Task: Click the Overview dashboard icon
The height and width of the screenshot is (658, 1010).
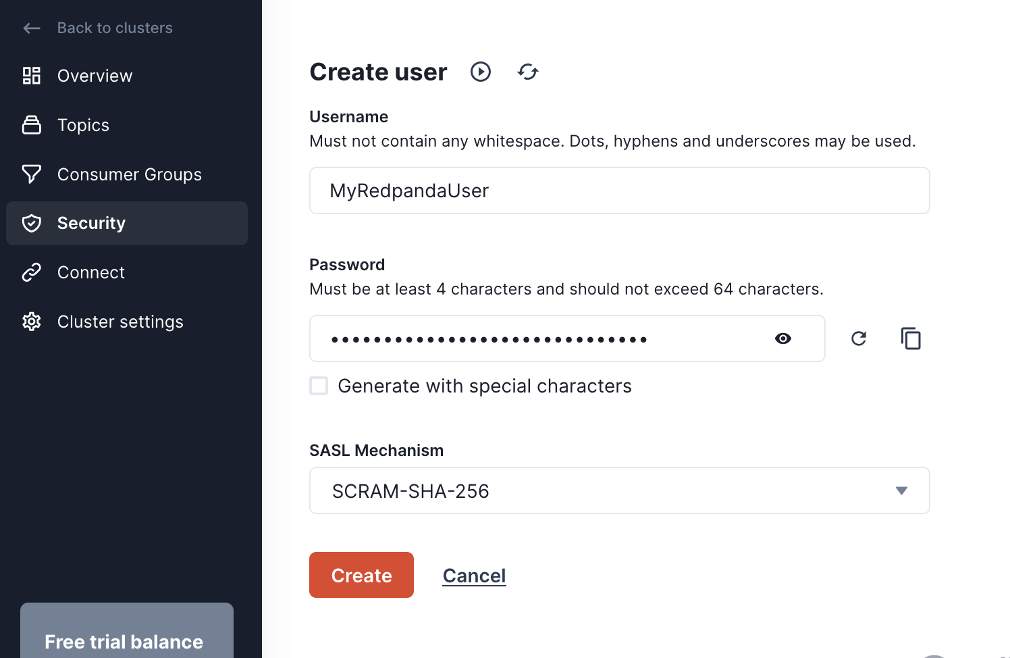Action: point(32,76)
